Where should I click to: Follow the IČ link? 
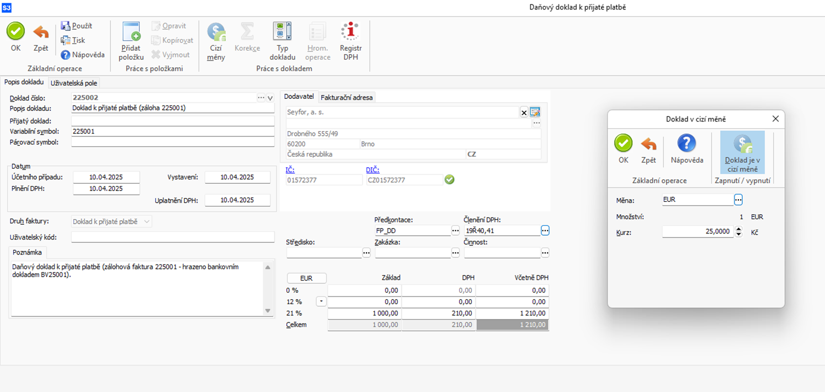click(290, 170)
